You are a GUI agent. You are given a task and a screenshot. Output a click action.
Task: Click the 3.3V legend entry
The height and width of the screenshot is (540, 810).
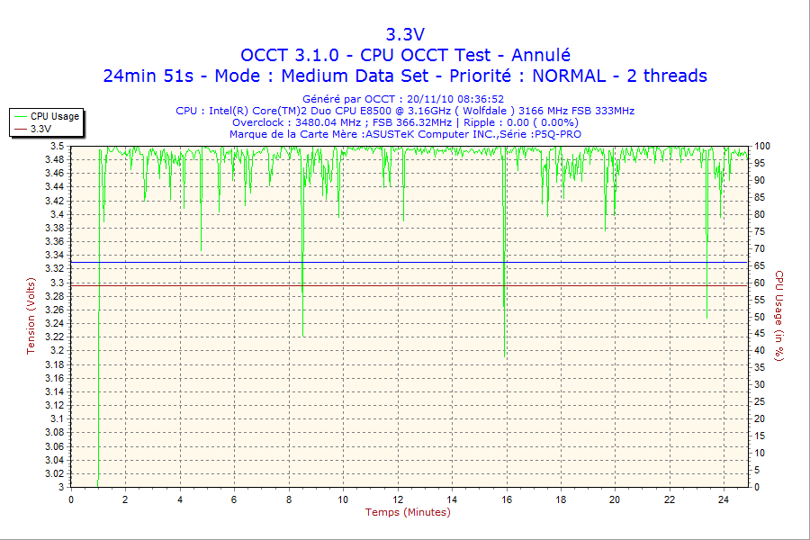[40, 129]
